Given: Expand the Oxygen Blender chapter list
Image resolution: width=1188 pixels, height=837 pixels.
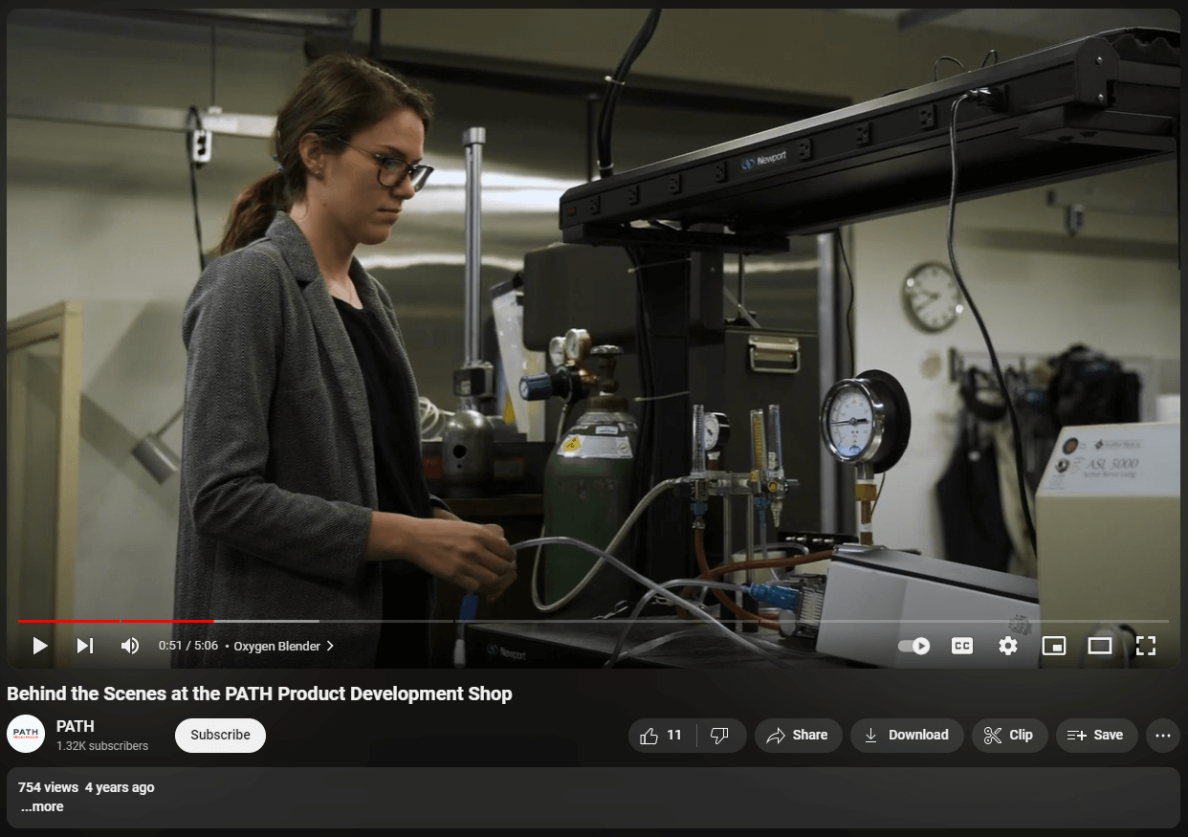Looking at the screenshot, I should tap(283, 646).
